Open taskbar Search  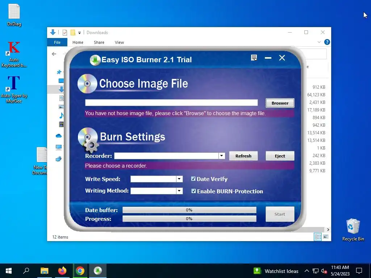[x=26, y=271]
